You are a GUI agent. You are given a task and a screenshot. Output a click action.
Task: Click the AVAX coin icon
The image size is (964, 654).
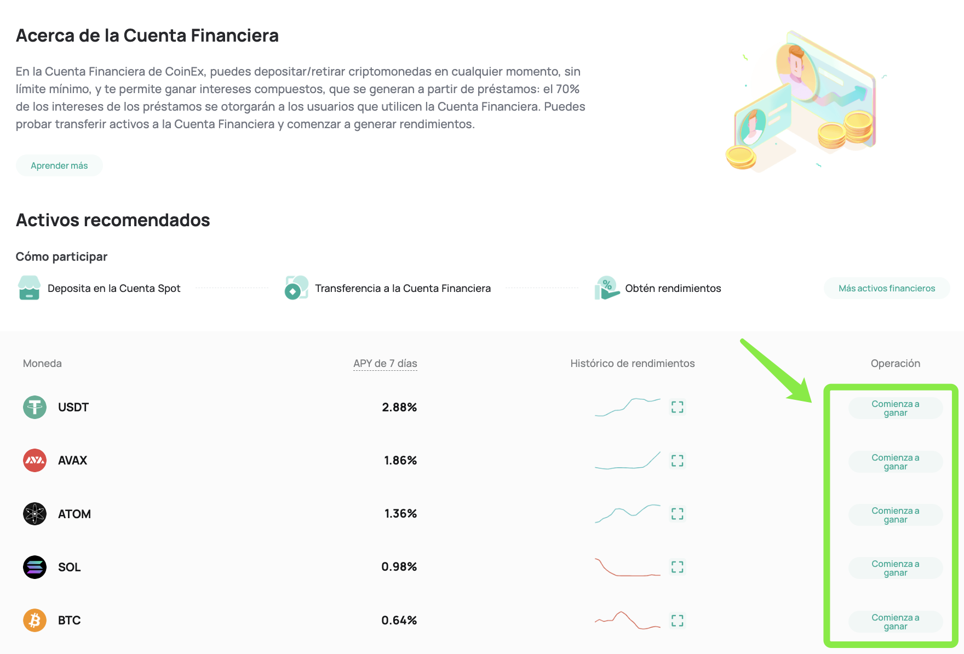(35, 461)
